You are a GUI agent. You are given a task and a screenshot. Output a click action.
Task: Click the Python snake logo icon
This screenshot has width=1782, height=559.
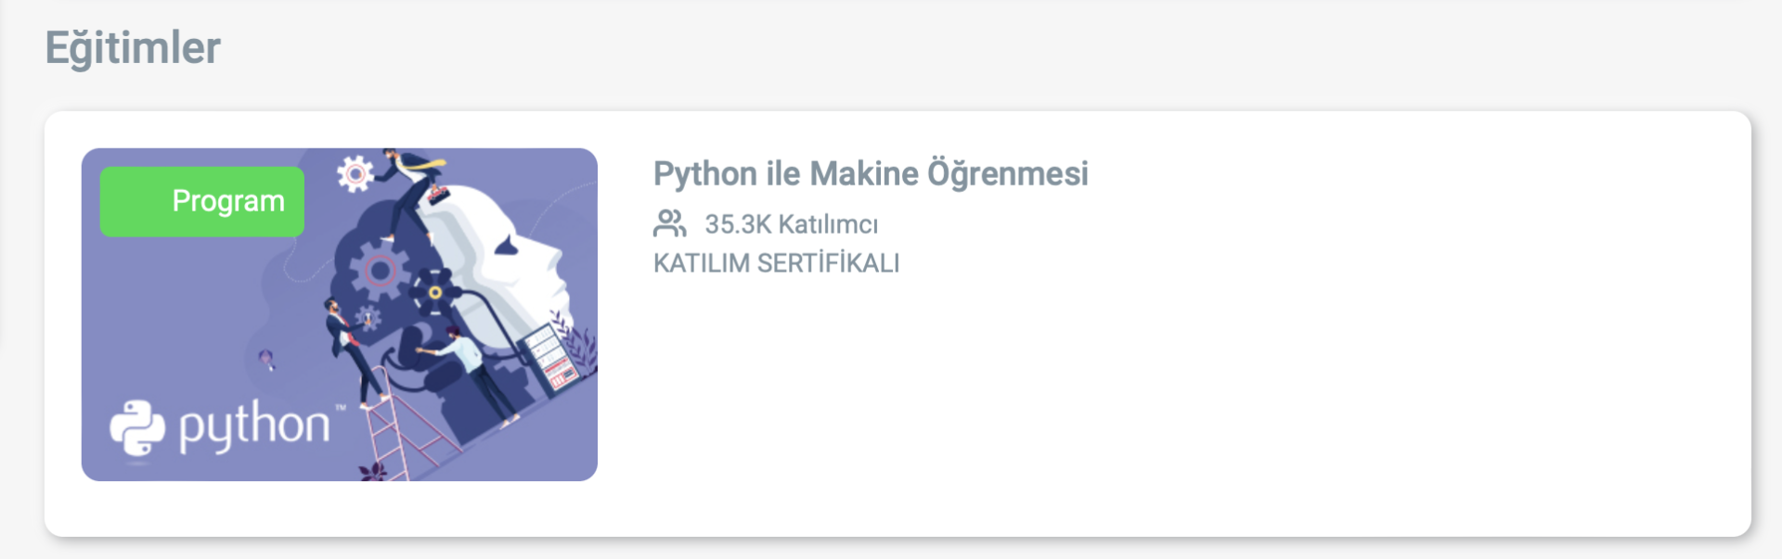137,427
